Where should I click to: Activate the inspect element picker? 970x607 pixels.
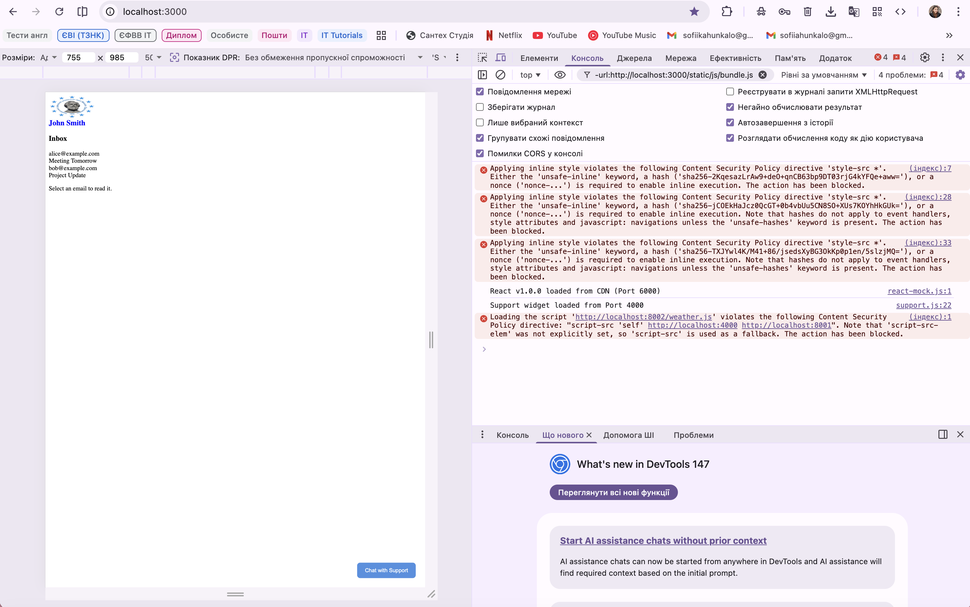point(483,58)
